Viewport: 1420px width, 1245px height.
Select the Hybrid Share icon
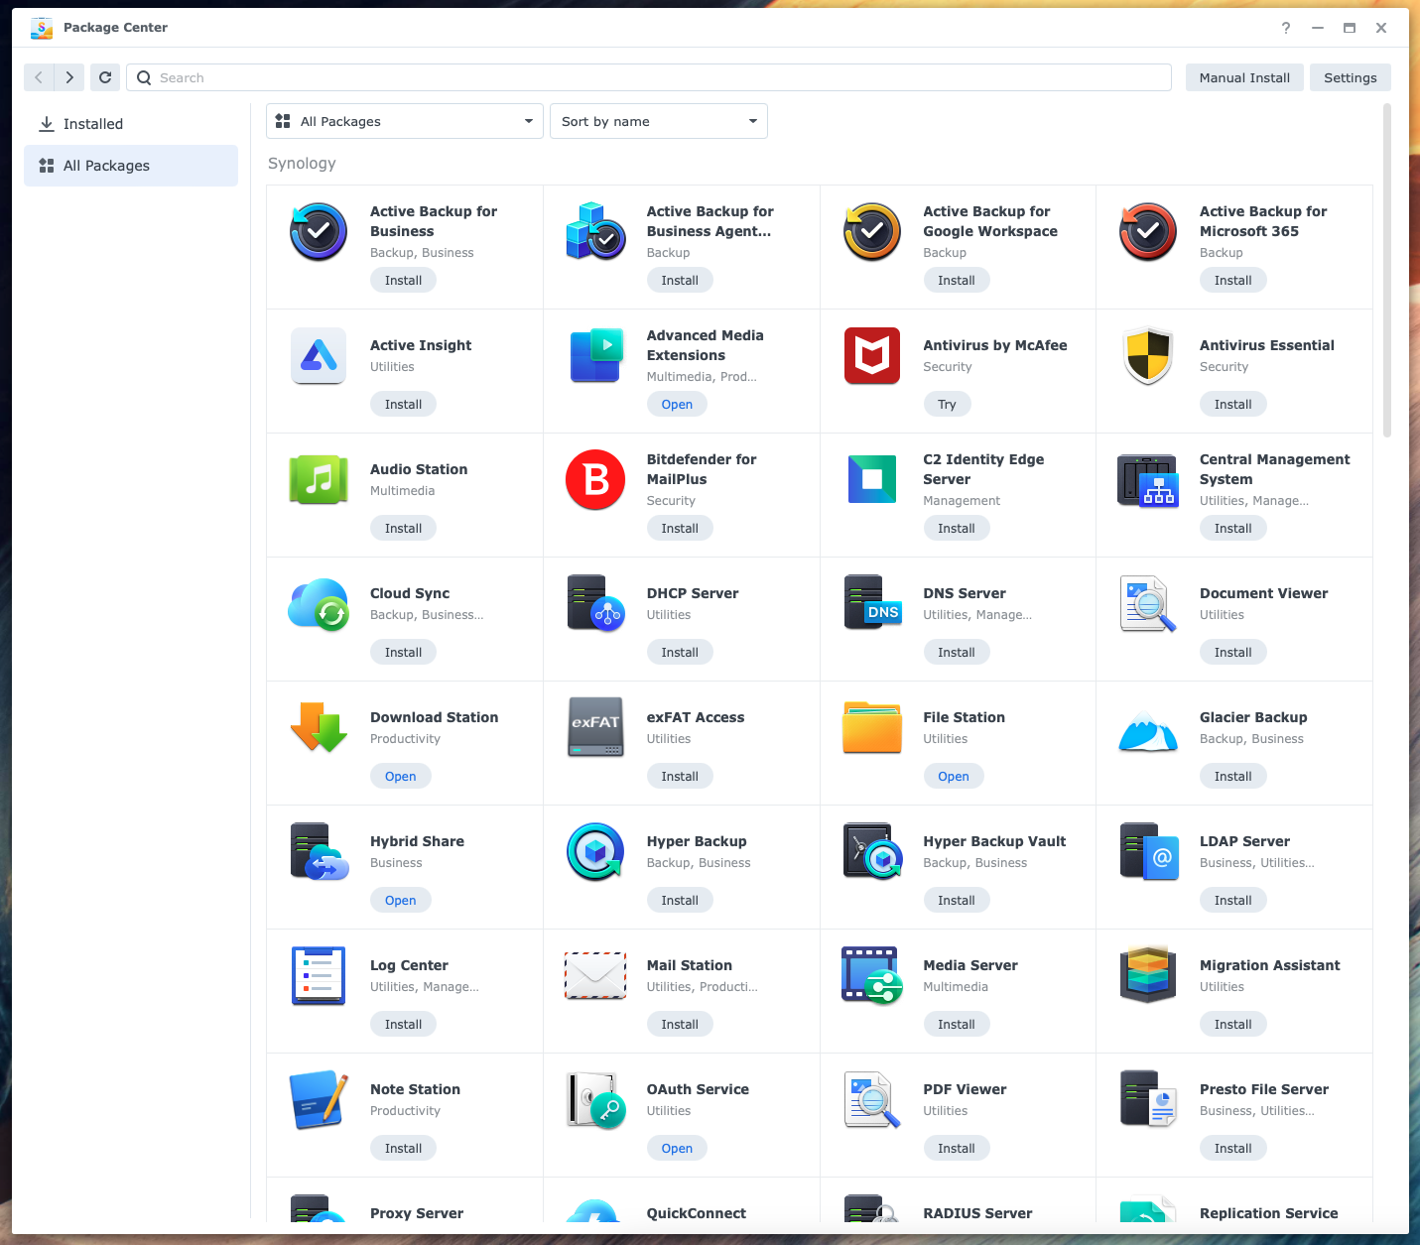point(319,851)
